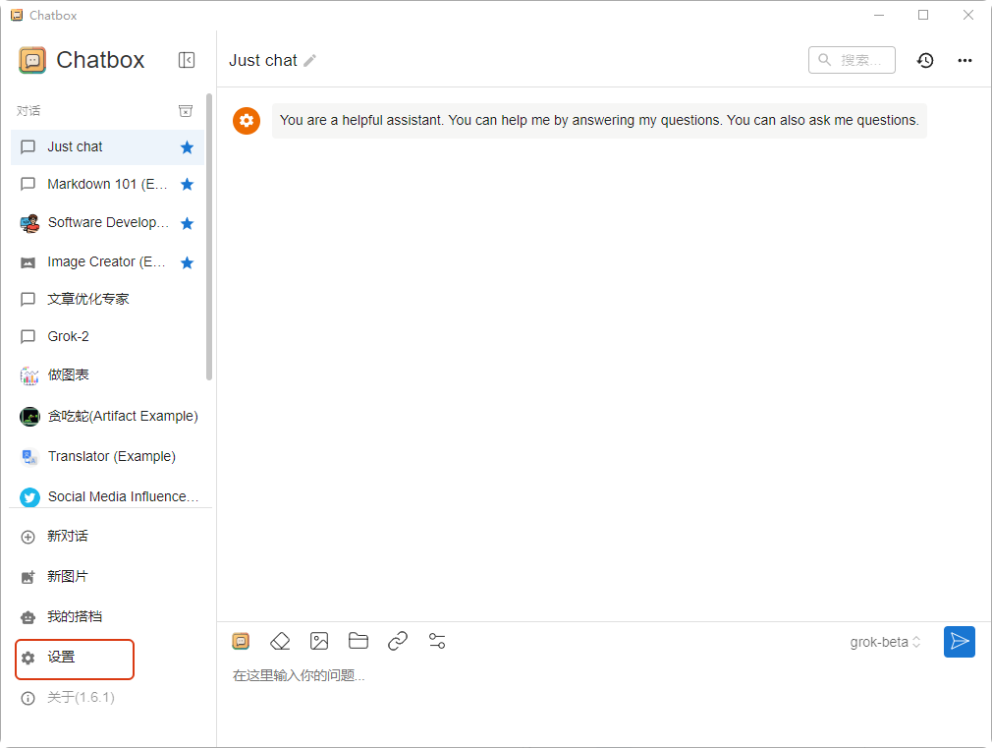Viewport: 992px width, 748px height.
Task: Open the Social Media Influencer conversation
Action: (x=108, y=497)
